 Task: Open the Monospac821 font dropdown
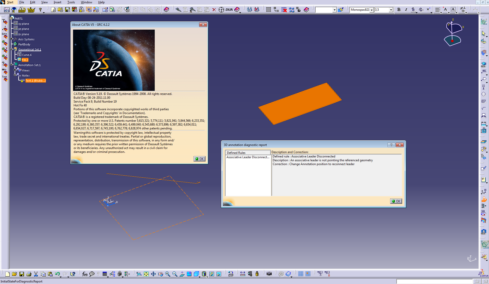pyautogui.click(x=372, y=10)
